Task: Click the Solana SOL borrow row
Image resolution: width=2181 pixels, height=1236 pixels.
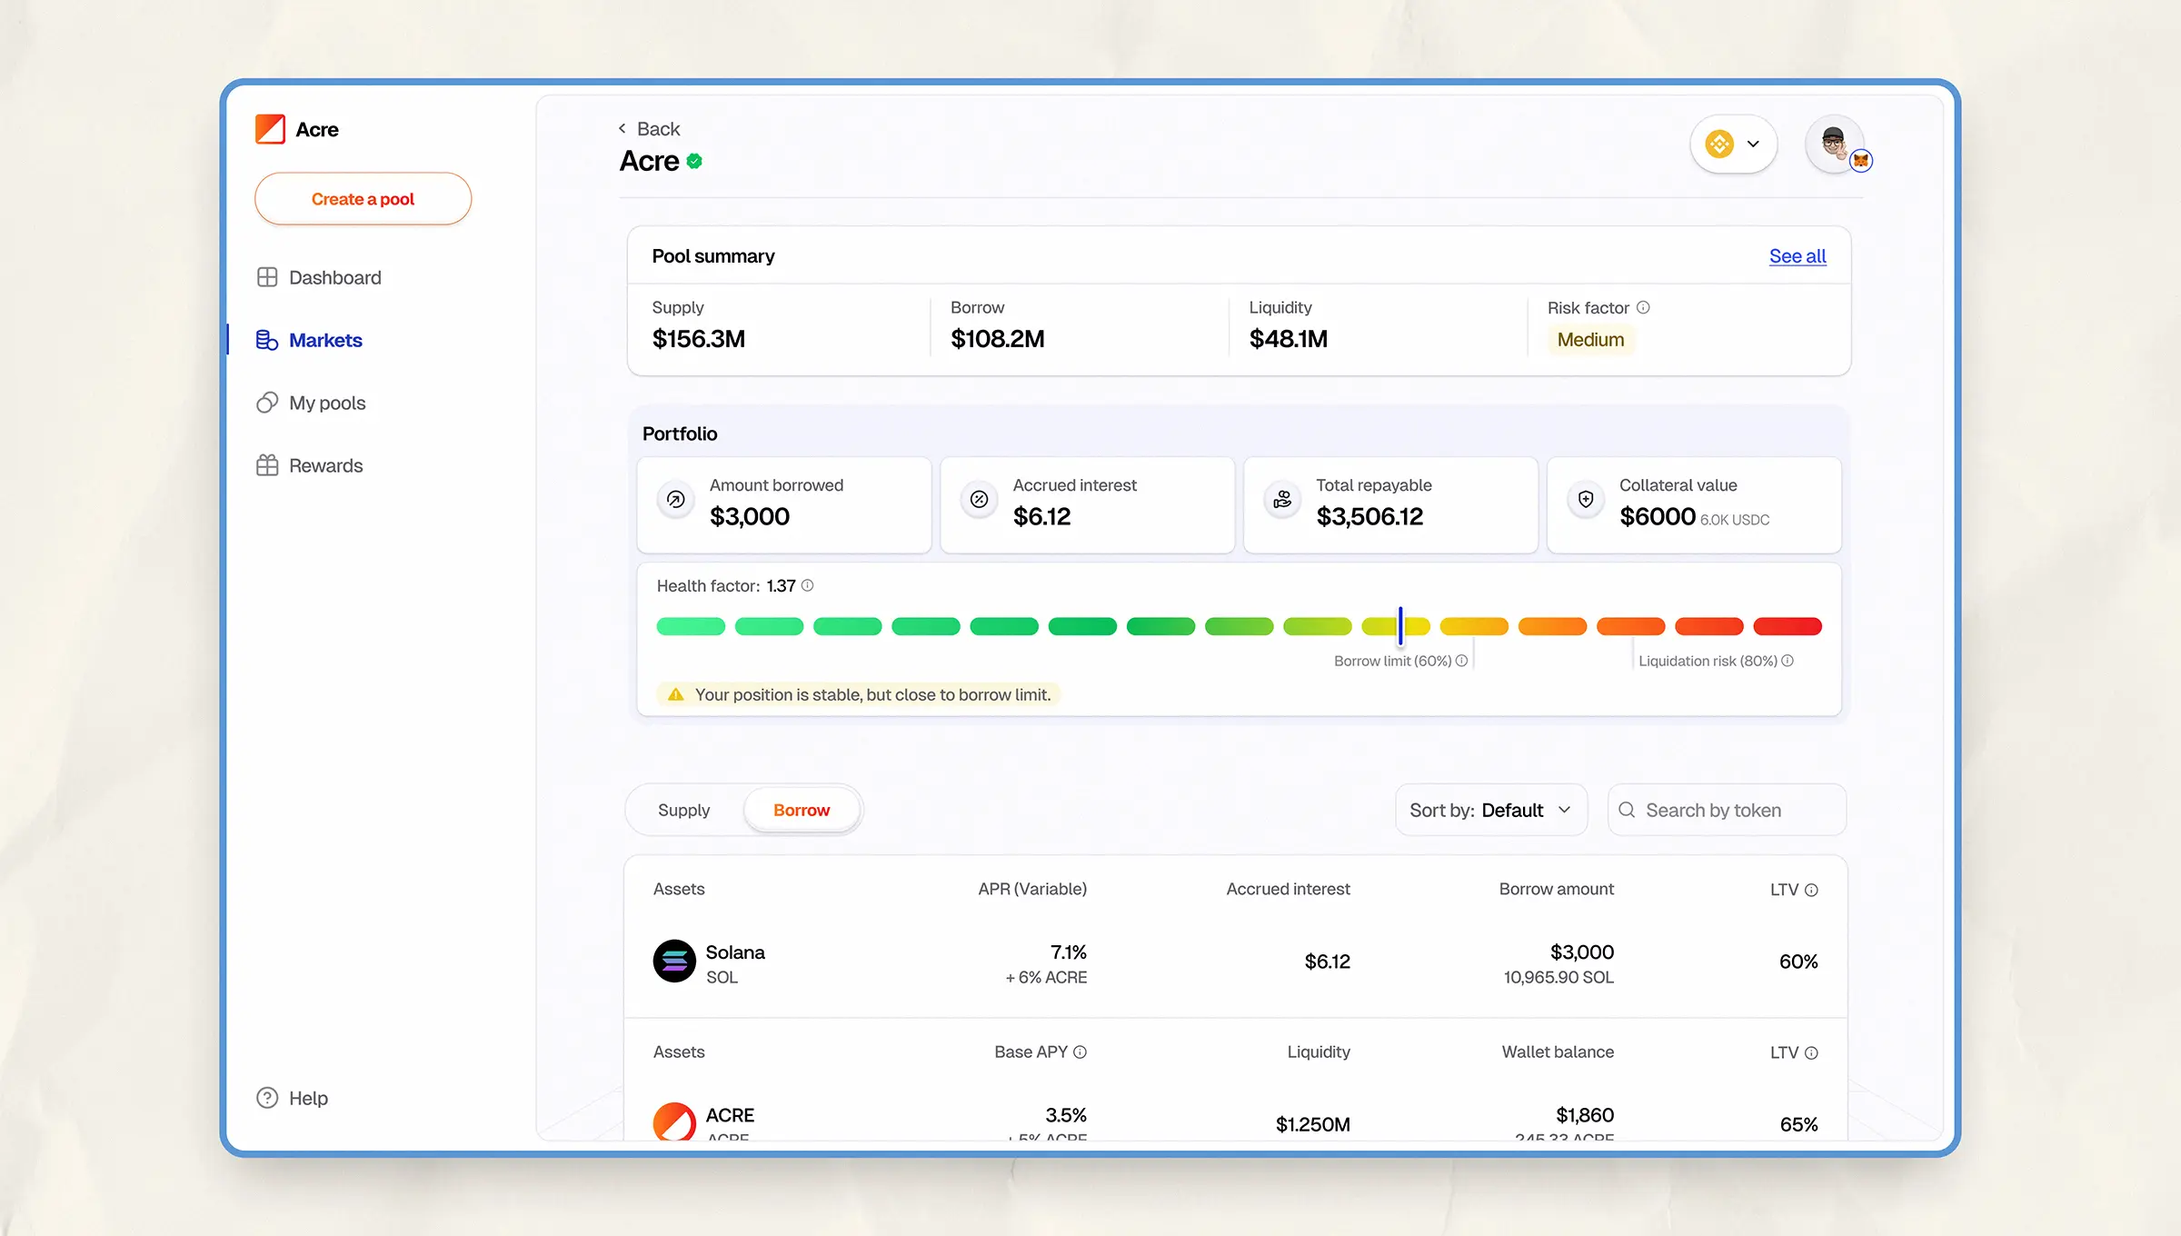Action: 1236,963
